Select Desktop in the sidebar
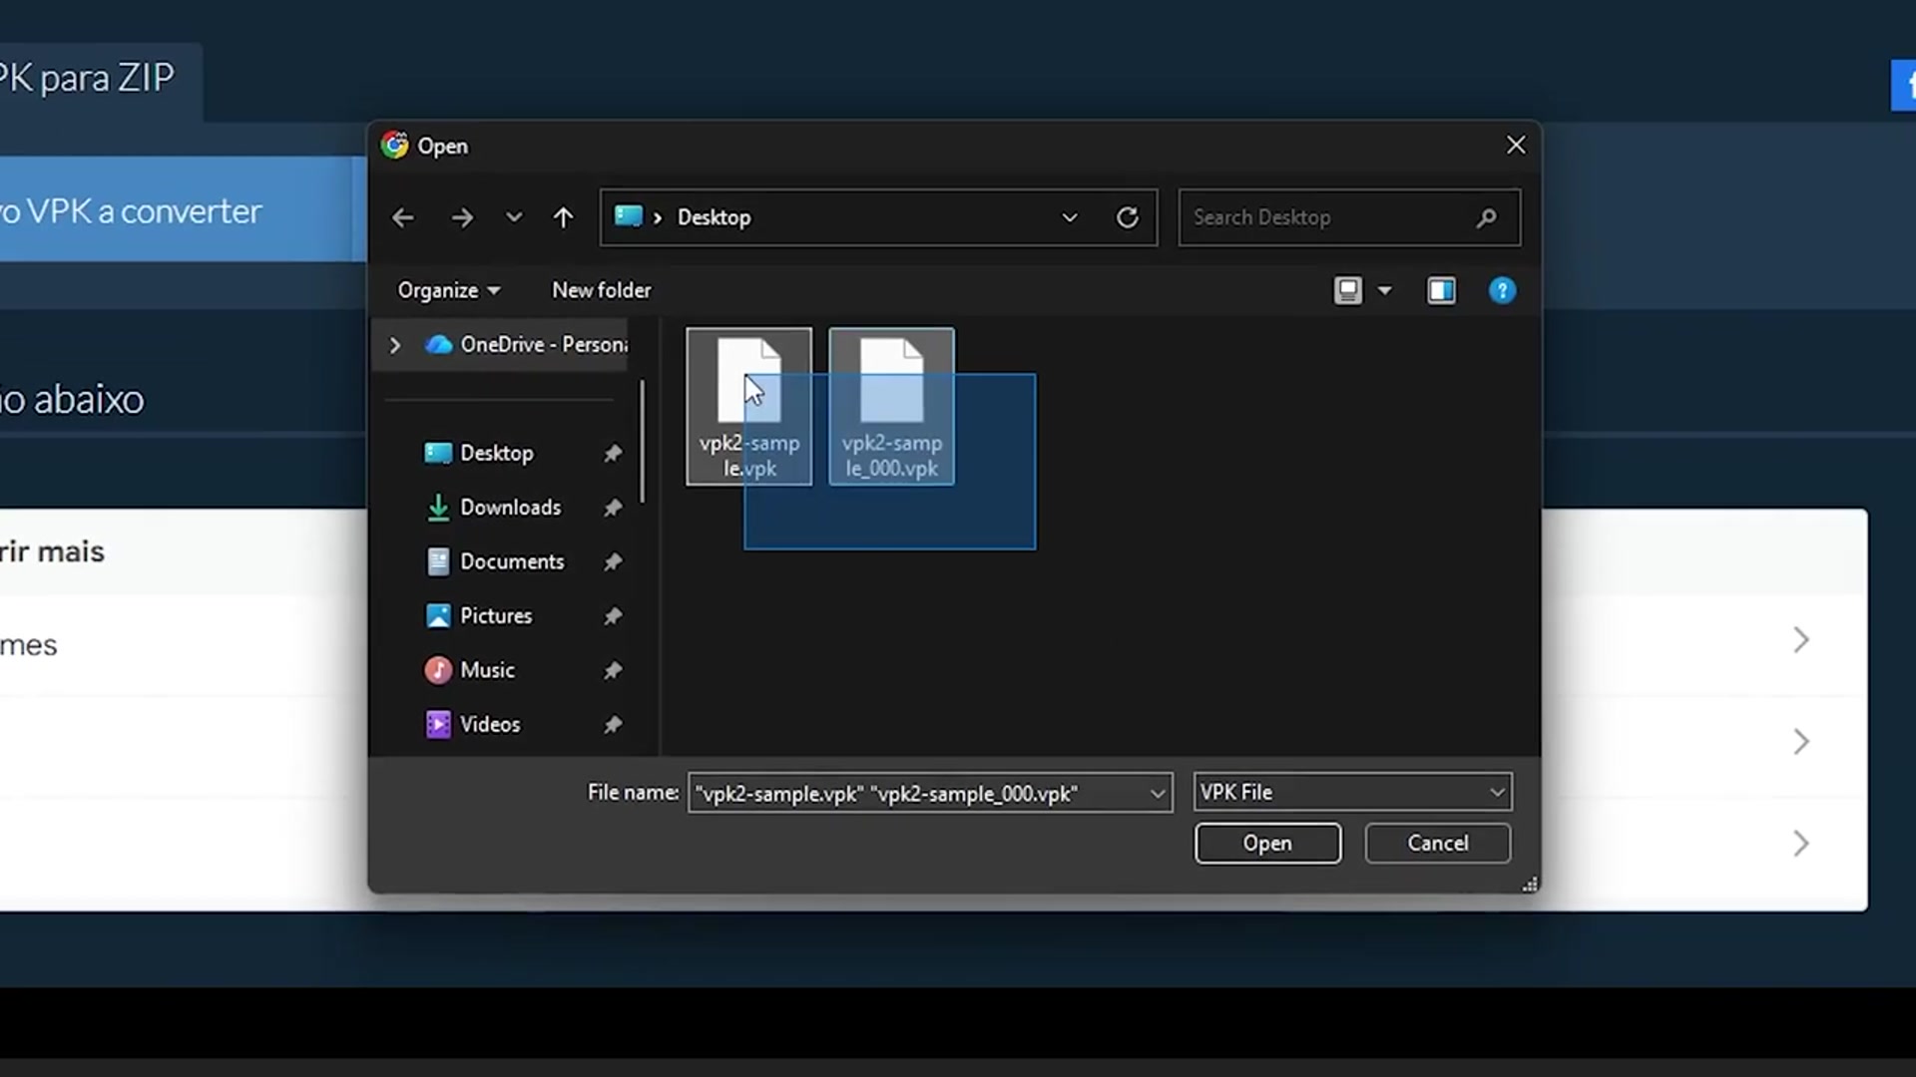The image size is (1916, 1077). 497,453
